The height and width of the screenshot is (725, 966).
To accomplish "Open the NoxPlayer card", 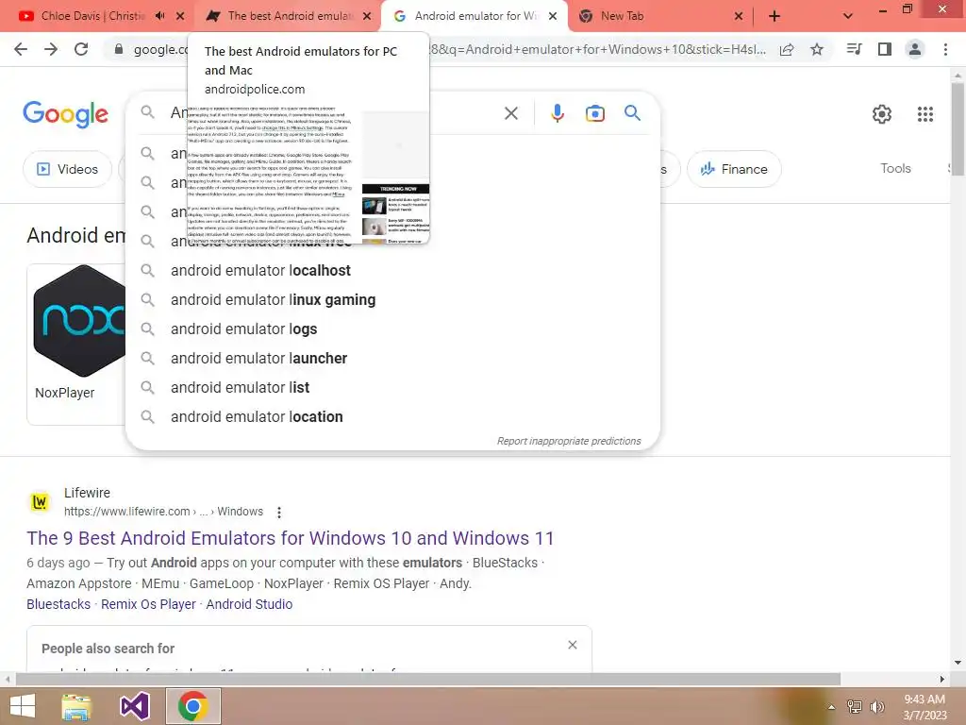I will click(76, 344).
